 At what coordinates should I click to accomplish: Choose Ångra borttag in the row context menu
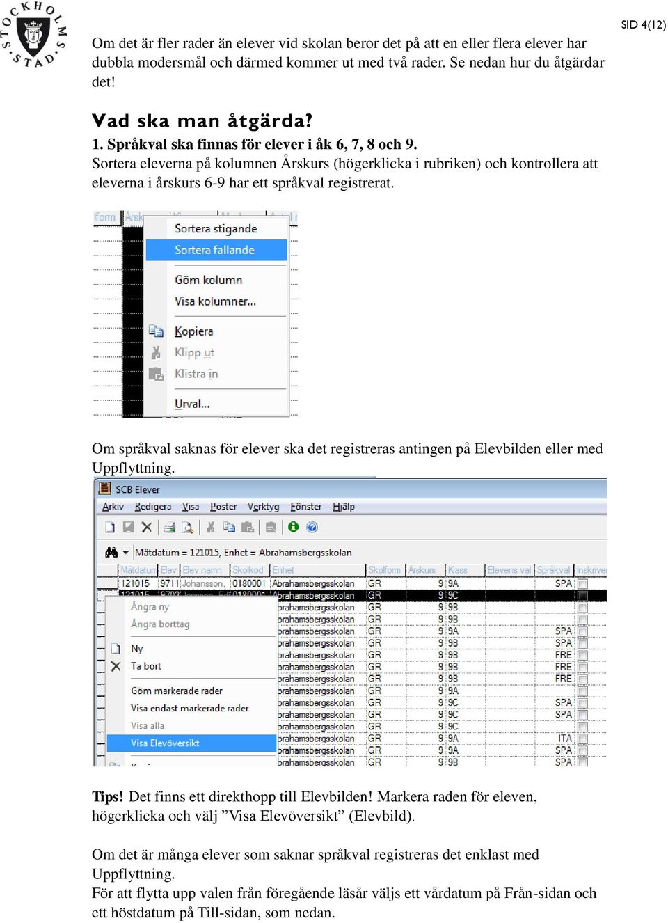pyautogui.click(x=191, y=624)
